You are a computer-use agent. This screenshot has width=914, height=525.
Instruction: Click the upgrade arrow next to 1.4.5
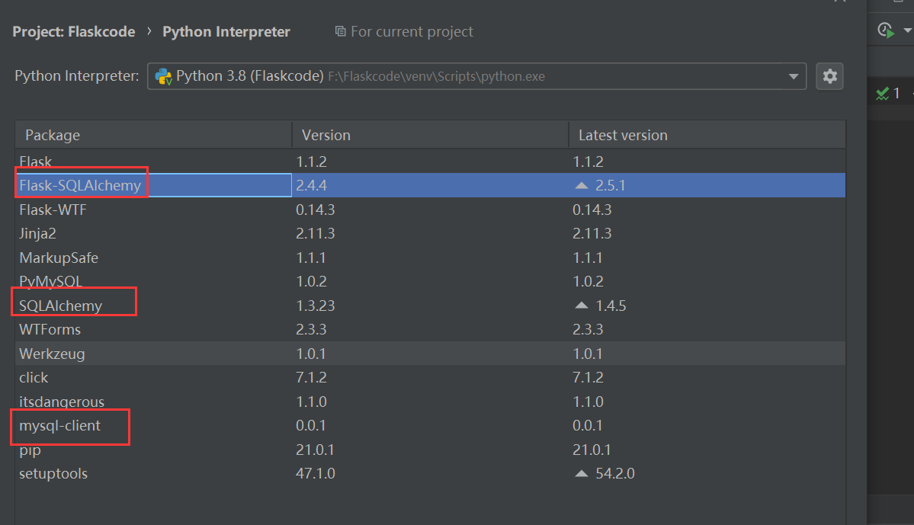coord(581,306)
